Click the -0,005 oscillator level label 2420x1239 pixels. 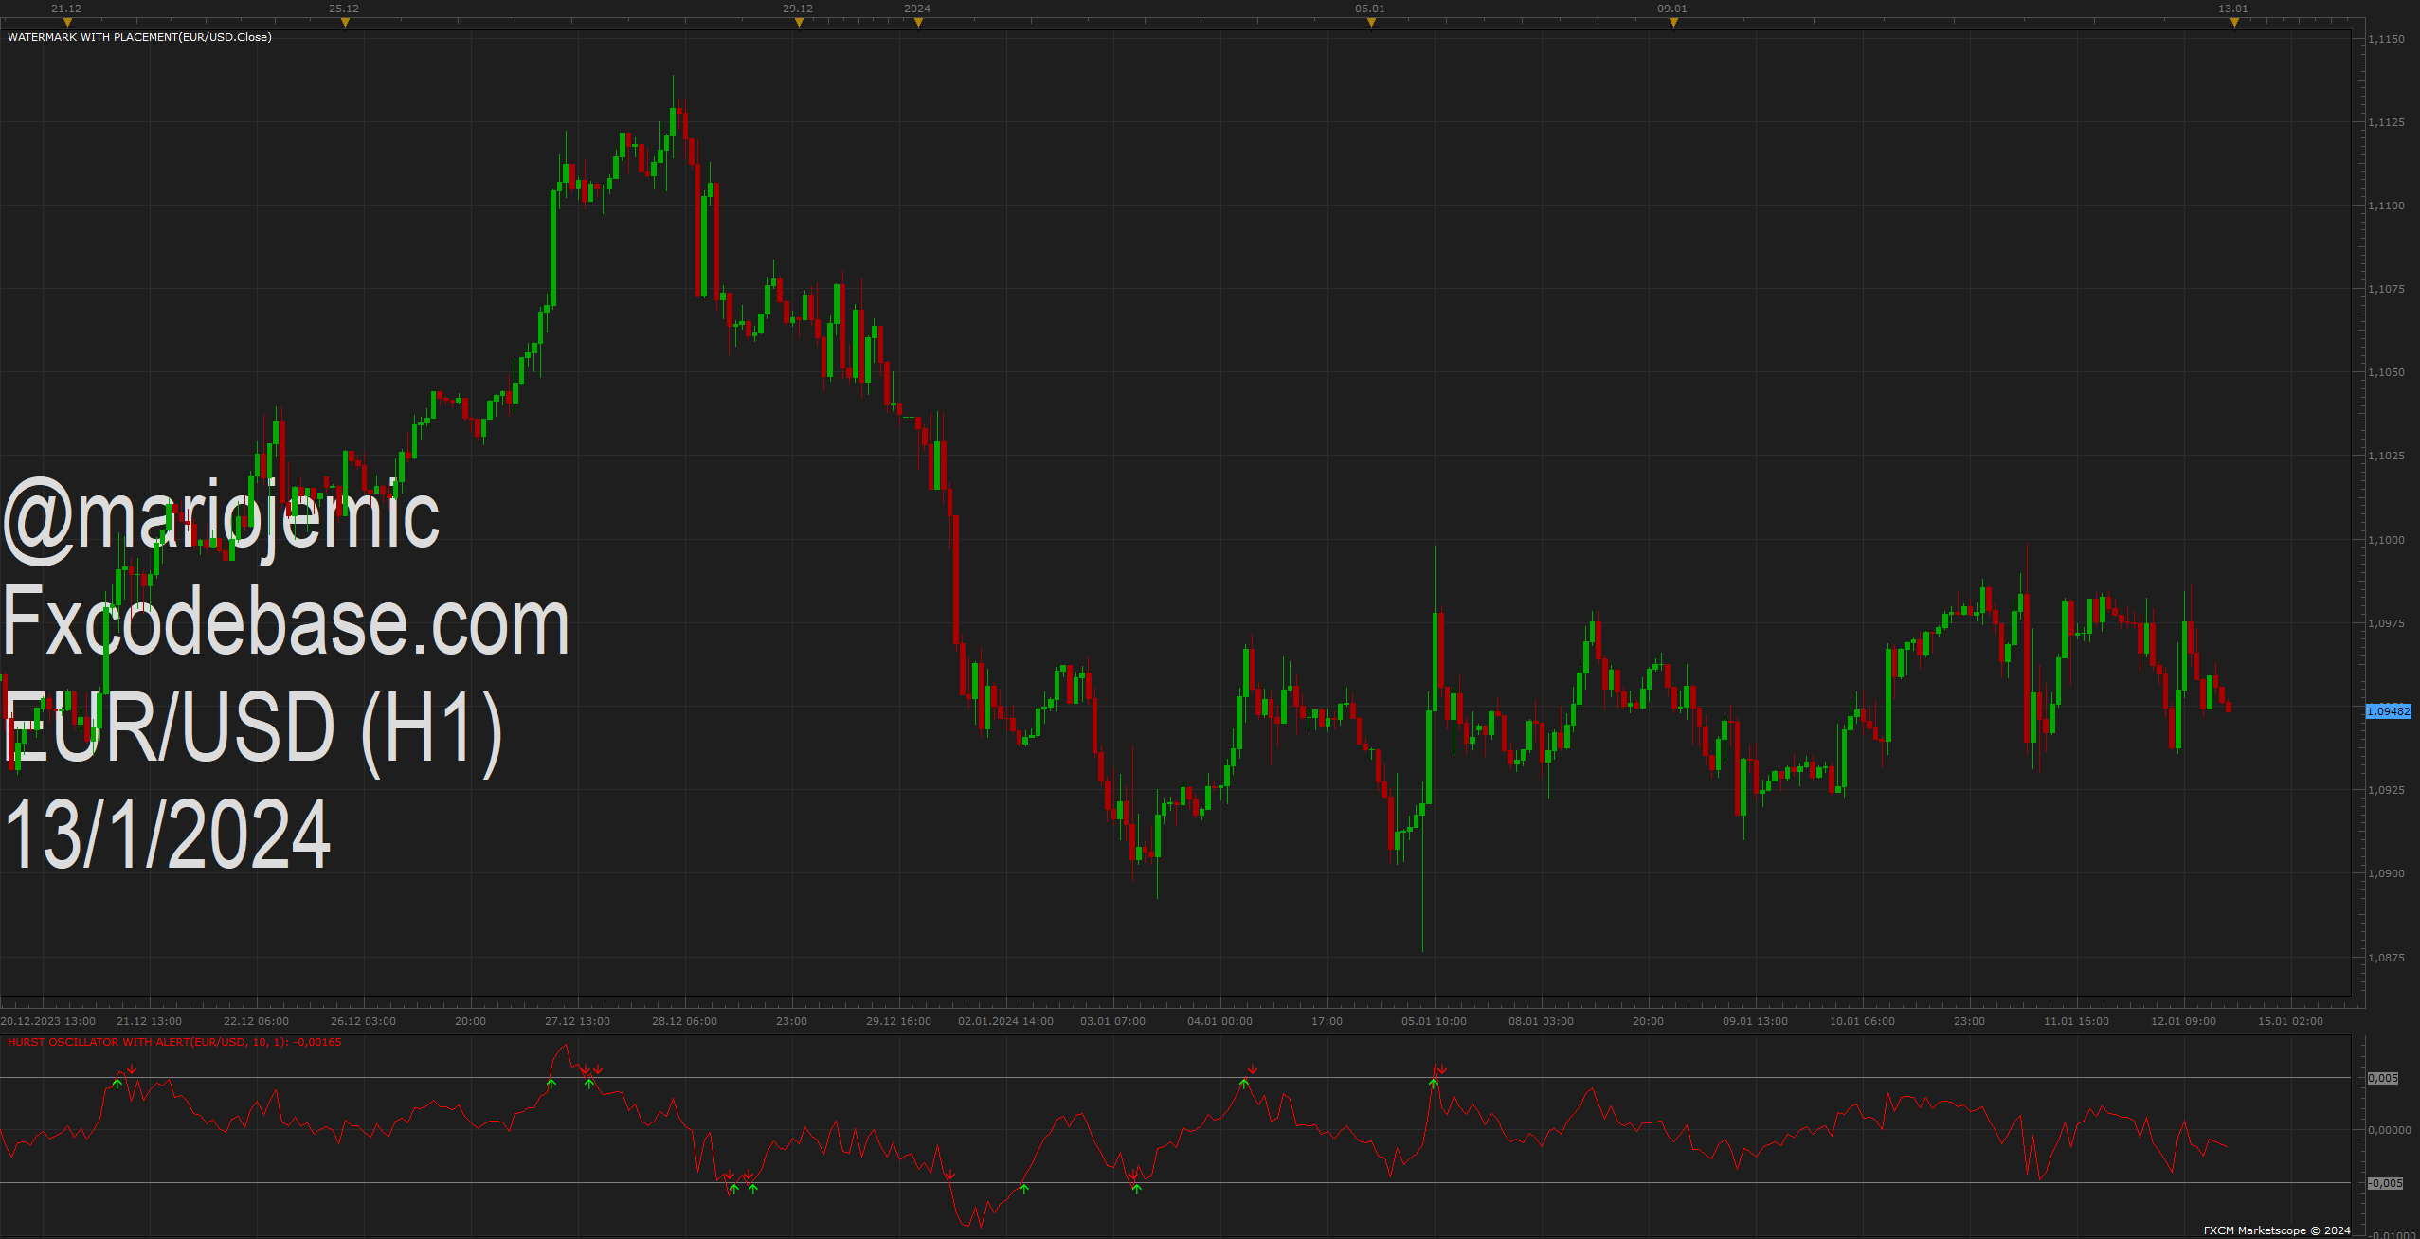(x=2385, y=1183)
